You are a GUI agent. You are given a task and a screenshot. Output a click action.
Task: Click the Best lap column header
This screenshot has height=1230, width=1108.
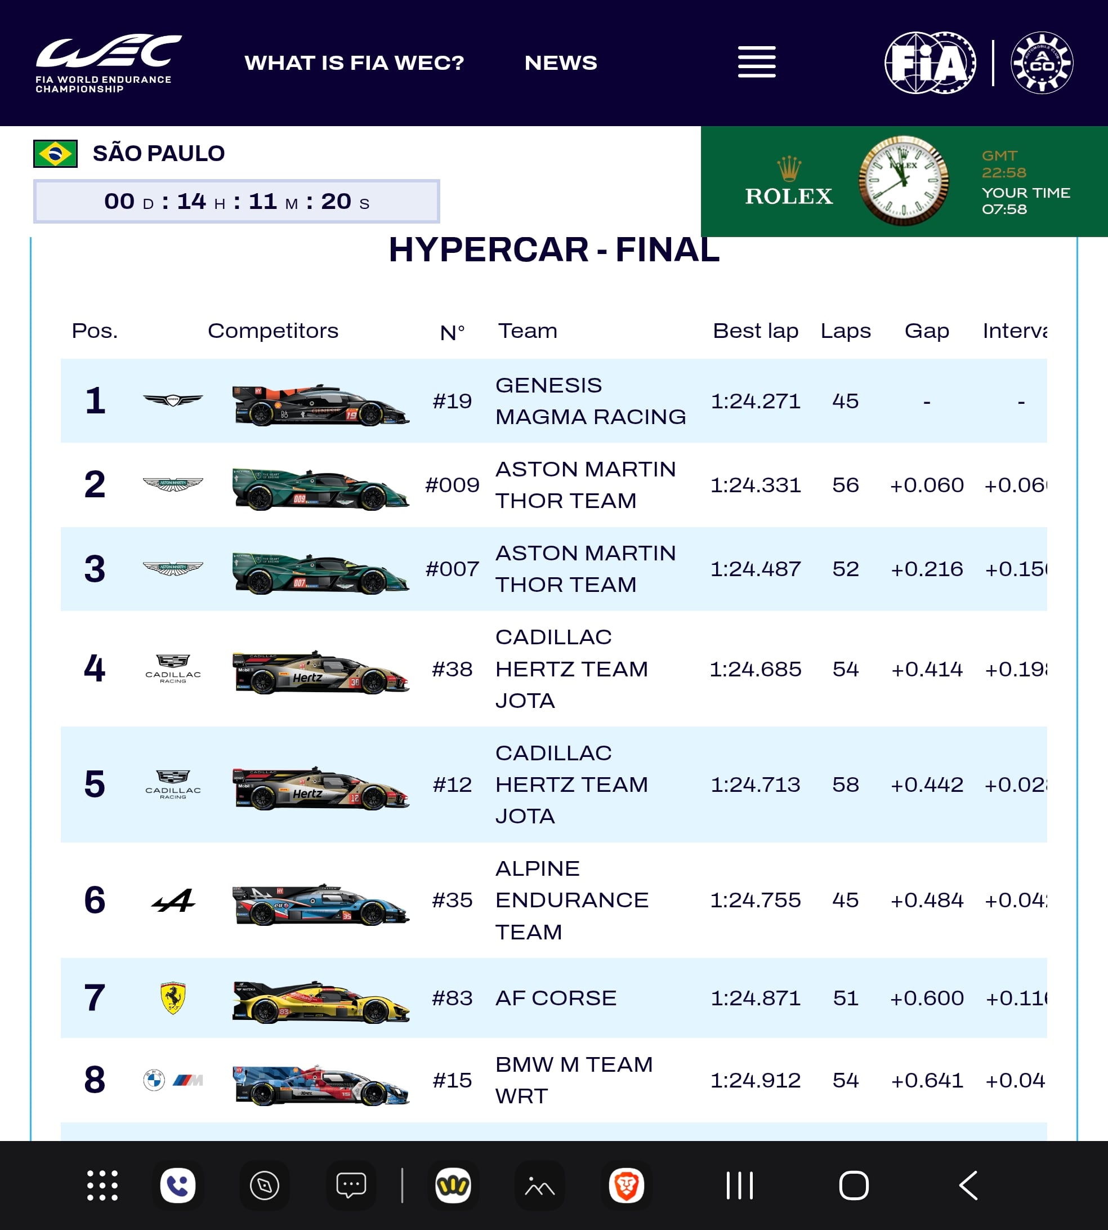point(756,331)
